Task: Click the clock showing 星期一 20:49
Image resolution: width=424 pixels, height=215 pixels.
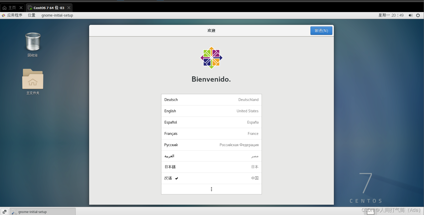Action: pos(391,15)
